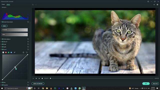This screenshot has width=160, height=90.
Task: Click Save As Custom button
Action: click(x=38, y=83)
